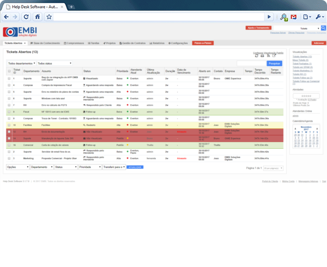Open the 'Todos departamentos' filter dropdown
The image size is (327, 267).
click(21, 63)
